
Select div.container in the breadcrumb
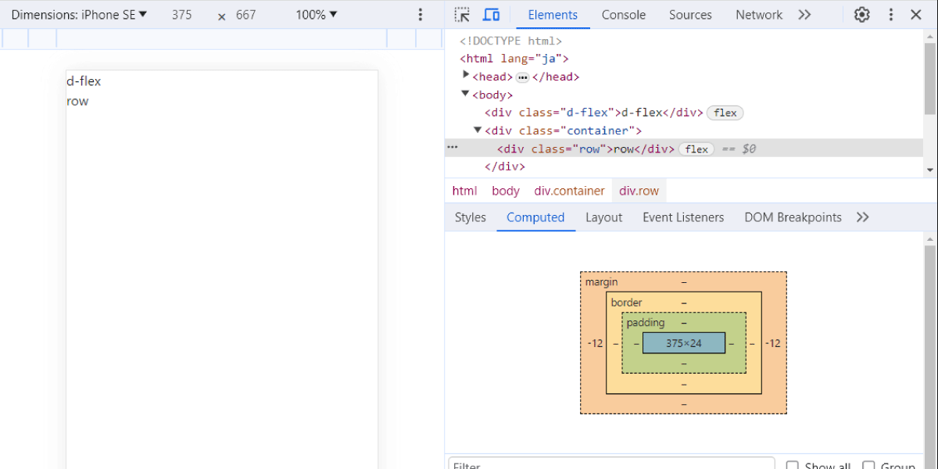(570, 191)
